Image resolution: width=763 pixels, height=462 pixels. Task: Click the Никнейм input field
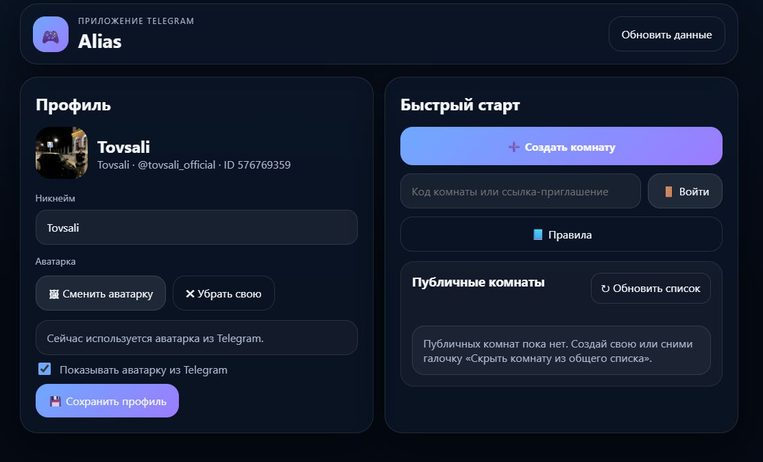tap(197, 227)
